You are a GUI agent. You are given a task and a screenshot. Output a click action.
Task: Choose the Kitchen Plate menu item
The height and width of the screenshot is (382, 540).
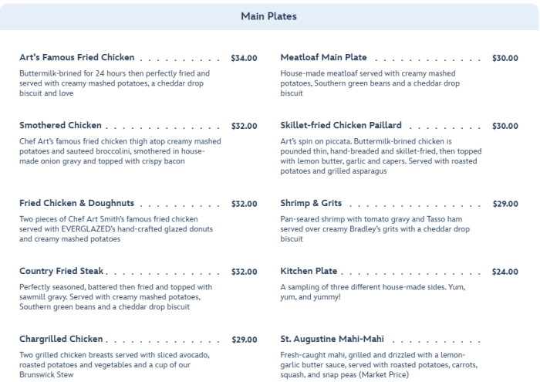(x=309, y=272)
